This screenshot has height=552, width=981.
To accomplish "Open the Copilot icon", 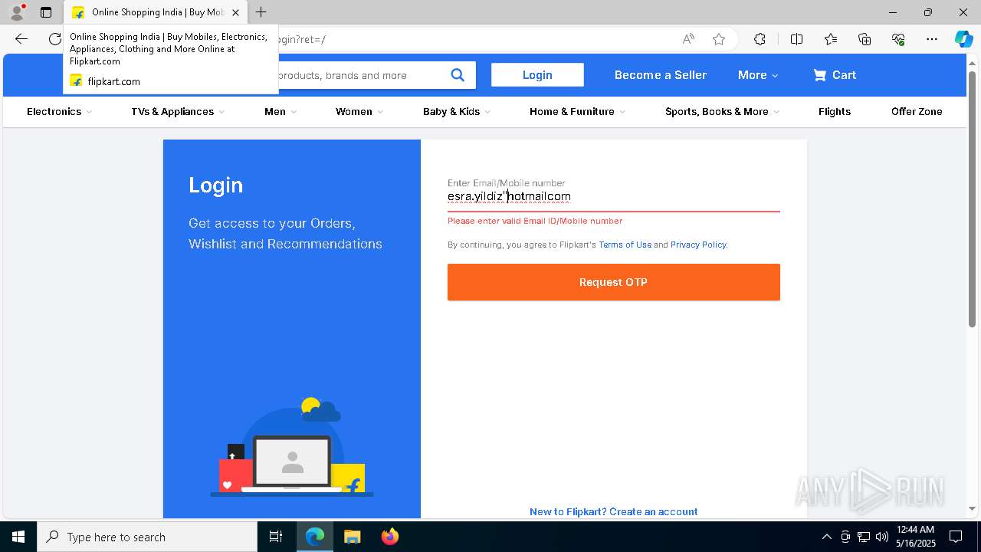I will (x=963, y=39).
